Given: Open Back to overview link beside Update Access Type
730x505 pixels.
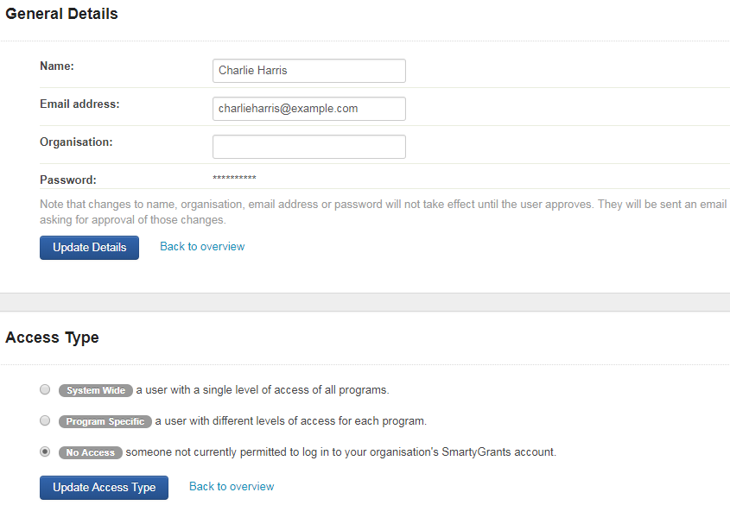Looking at the screenshot, I should click(x=232, y=487).
